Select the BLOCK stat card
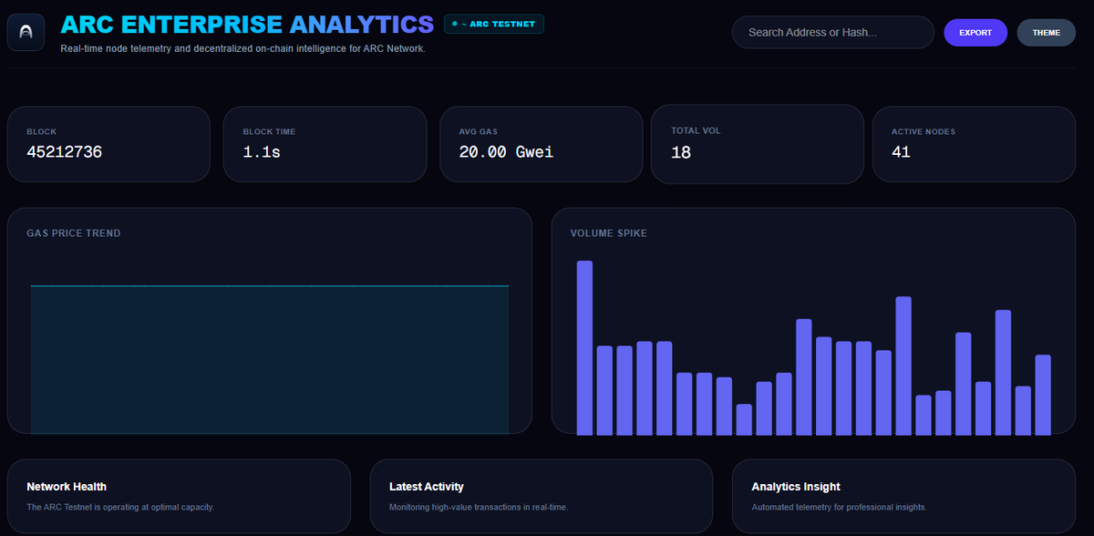The width and height of the screenshot is (1094, 536). tap(108, 144)
